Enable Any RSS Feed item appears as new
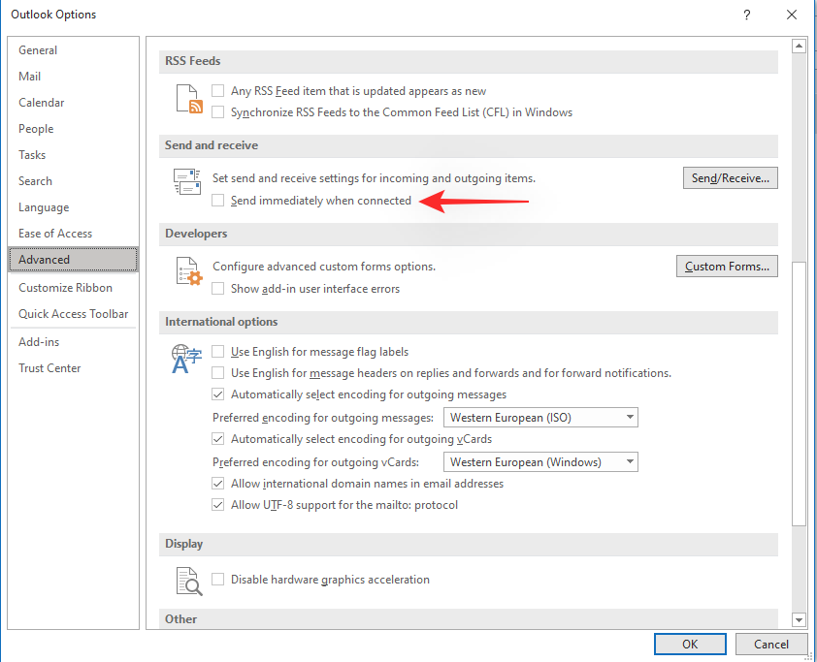The image size is (817, 662). 217,90
